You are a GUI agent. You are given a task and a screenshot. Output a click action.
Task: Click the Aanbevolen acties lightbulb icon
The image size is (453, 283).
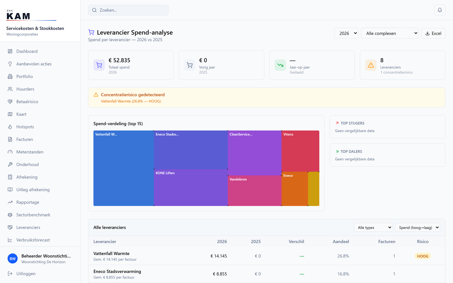pyautogui.click(x=10, y=64)
